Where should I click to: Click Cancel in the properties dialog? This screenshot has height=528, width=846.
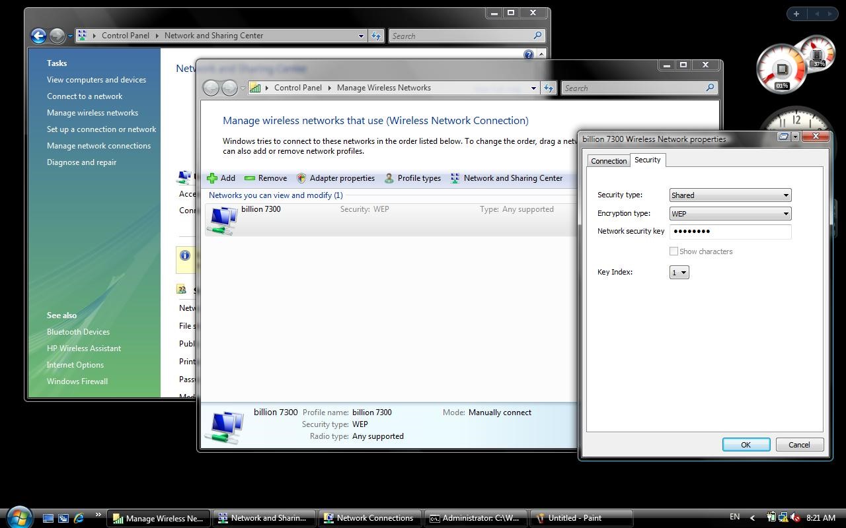(799, 445)
